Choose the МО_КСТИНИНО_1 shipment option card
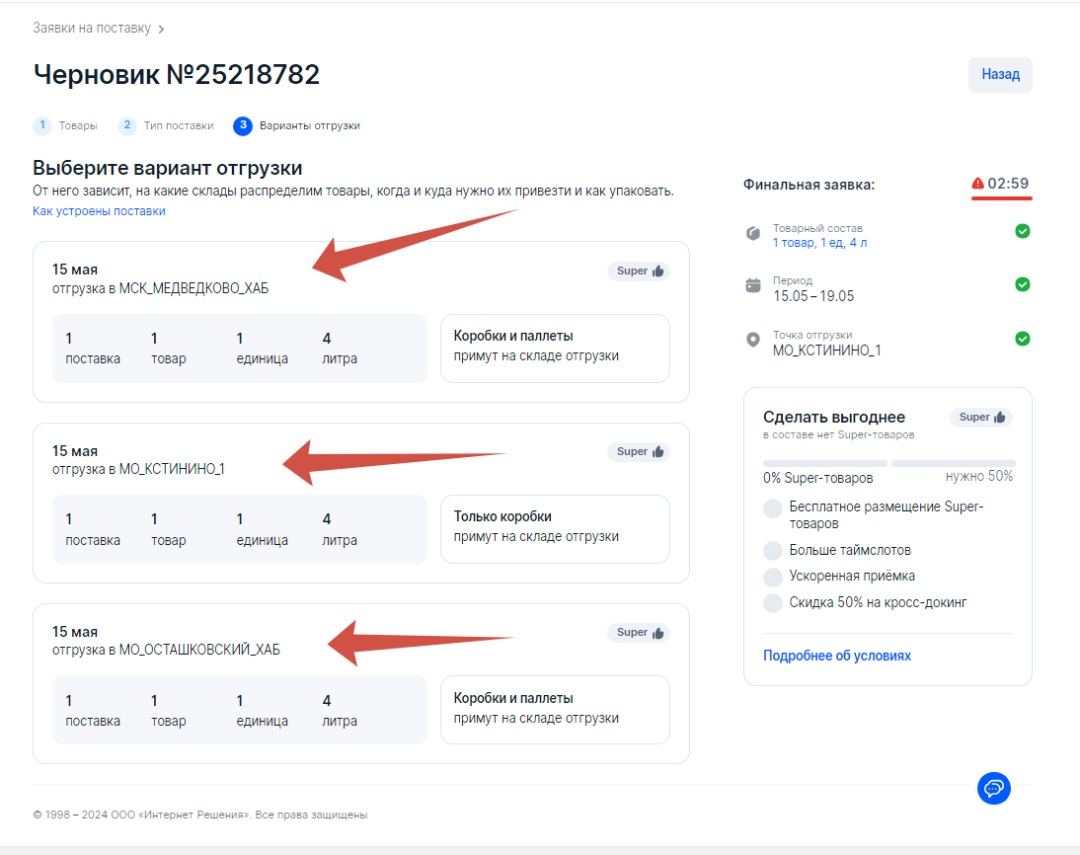Image resolution: width=1080 pixels, height=855 pixels. coord(360,503)
